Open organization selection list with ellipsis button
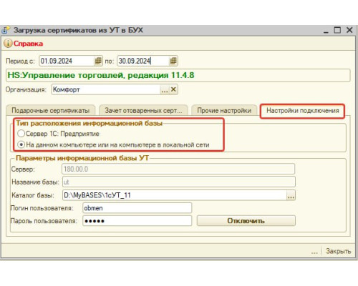The width and height of the screenshot is (358, 286). tap(165, 89)
